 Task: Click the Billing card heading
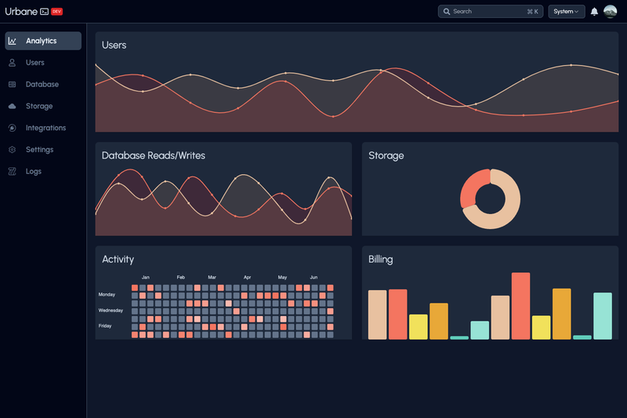[380, 260]
